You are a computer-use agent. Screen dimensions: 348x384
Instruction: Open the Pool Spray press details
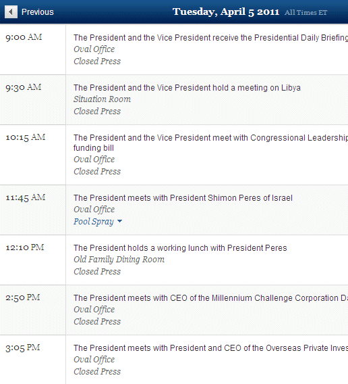coord(94,221)
